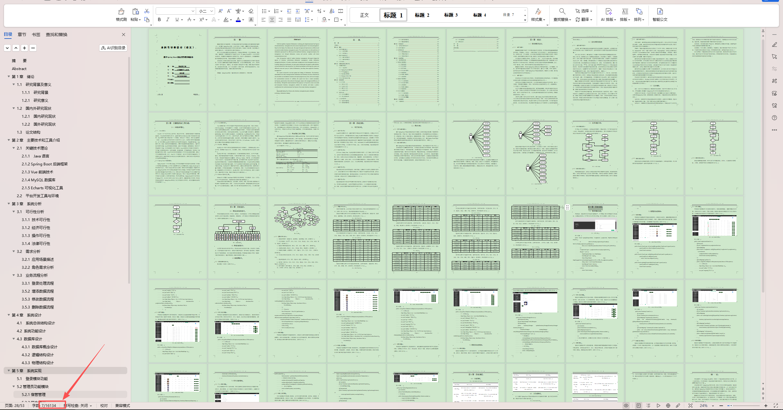Toggle Italic formatting
Image resolution: width=783 pixels, height=410 pixels.
tap(168, 20)
